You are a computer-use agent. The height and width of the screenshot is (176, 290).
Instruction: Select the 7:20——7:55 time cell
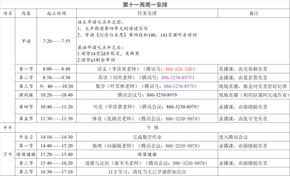(x=56, y=41)
